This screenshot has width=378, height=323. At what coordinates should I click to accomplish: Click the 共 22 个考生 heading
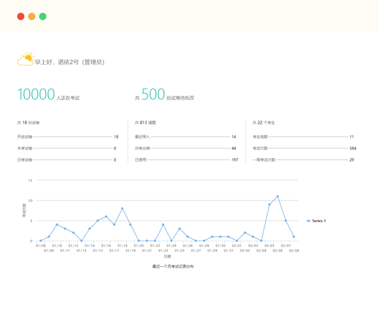264,122
